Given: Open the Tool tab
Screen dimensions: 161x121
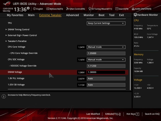Looking at the screenshot, I should tap(112, 15).
